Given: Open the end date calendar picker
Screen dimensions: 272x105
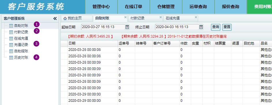Looking at the screenshot, I should pyautogui.click(x=201, y=27).
